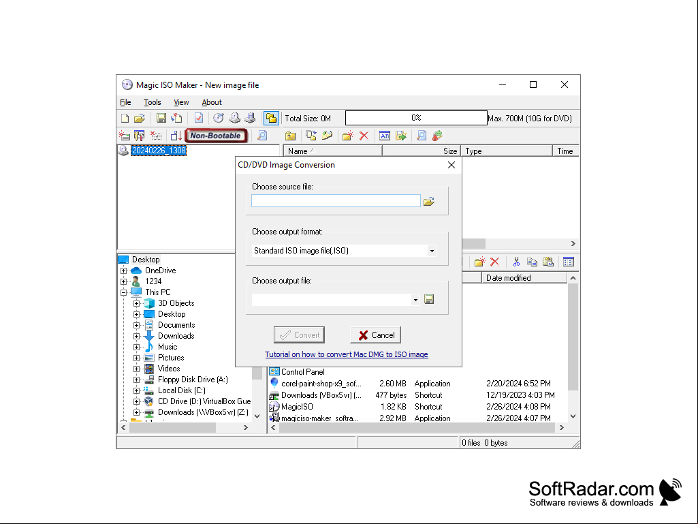Screen dimensions: 698x524
Task: Open the Tools menu
Action: pyautogui.click(x=153, y=102)
